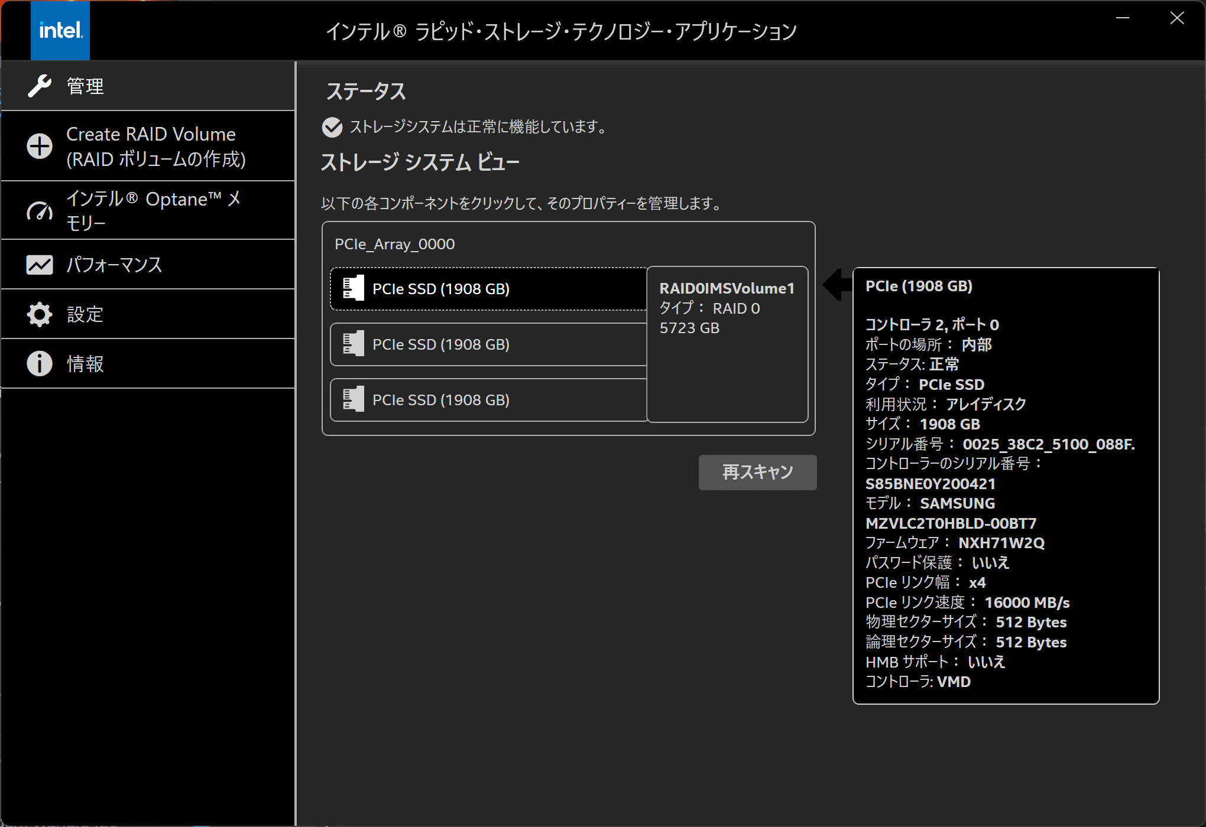The height and width of the screenshot is (827, 1206).
Task: Open the 設定 menu item
Action: point(85,314)
